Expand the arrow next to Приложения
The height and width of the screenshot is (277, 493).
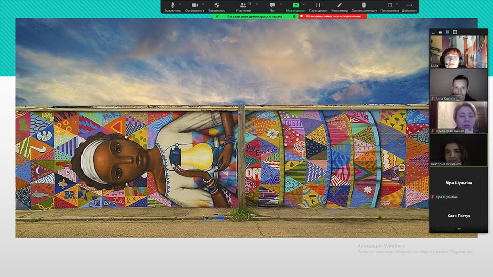[397, 4]
